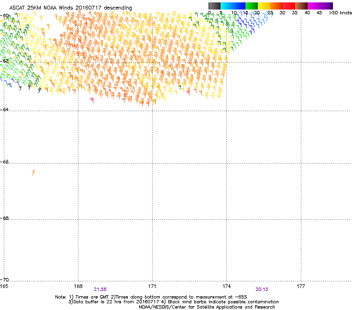Click the latitude label "-62"
Screen dimensions: 354x310
[4, 61]
